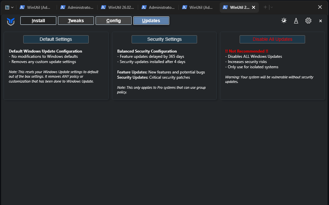Switch to the Tweaks tab
Viewport: 329px width, 205px height.
(76, 21)
